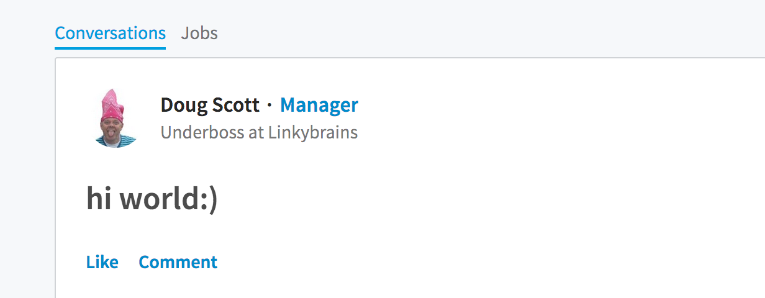Switch to the Jobs tab
Viewport: 765px width, 298px height.
[199, 33]
